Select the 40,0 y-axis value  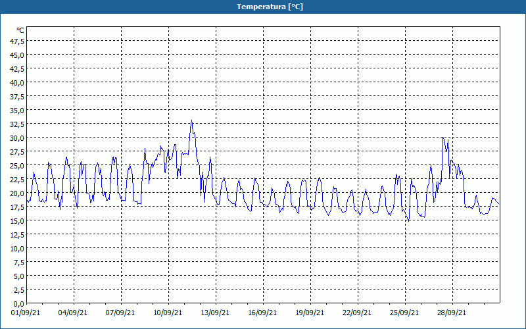point(18,83)
